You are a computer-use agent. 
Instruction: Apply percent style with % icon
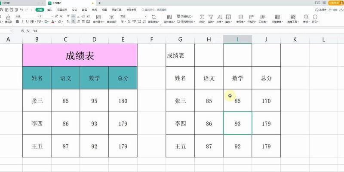pyautogui.click(x=129, y=22)
